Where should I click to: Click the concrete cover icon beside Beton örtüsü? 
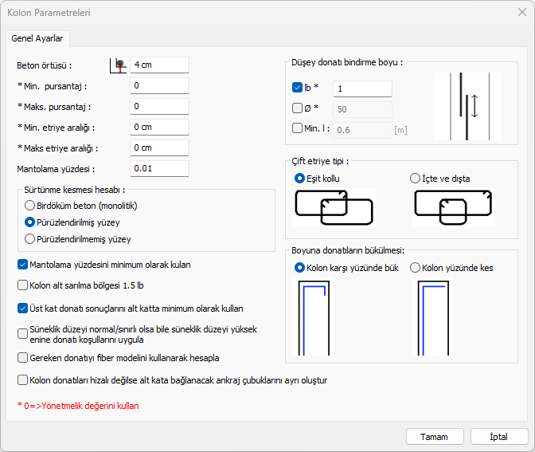[119, 65]
